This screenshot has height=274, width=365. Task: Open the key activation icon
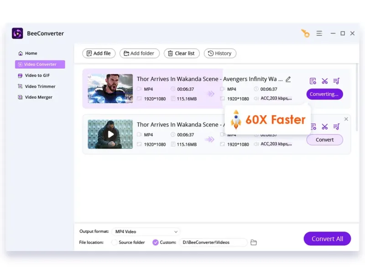tap(305, 33)
